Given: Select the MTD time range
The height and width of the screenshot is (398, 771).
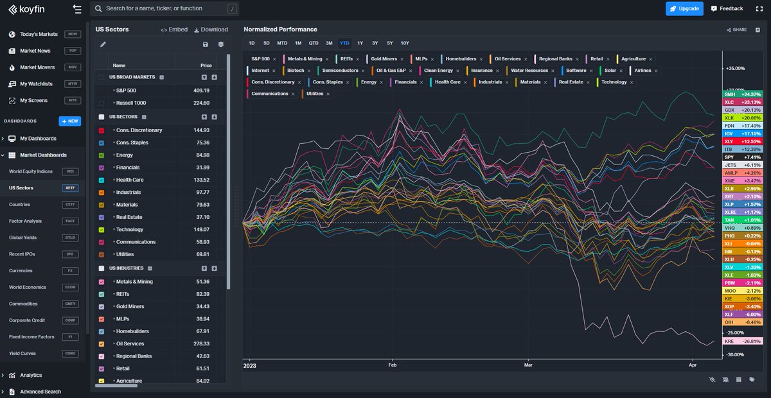Looking at the screenshot, I should [282, 43].
